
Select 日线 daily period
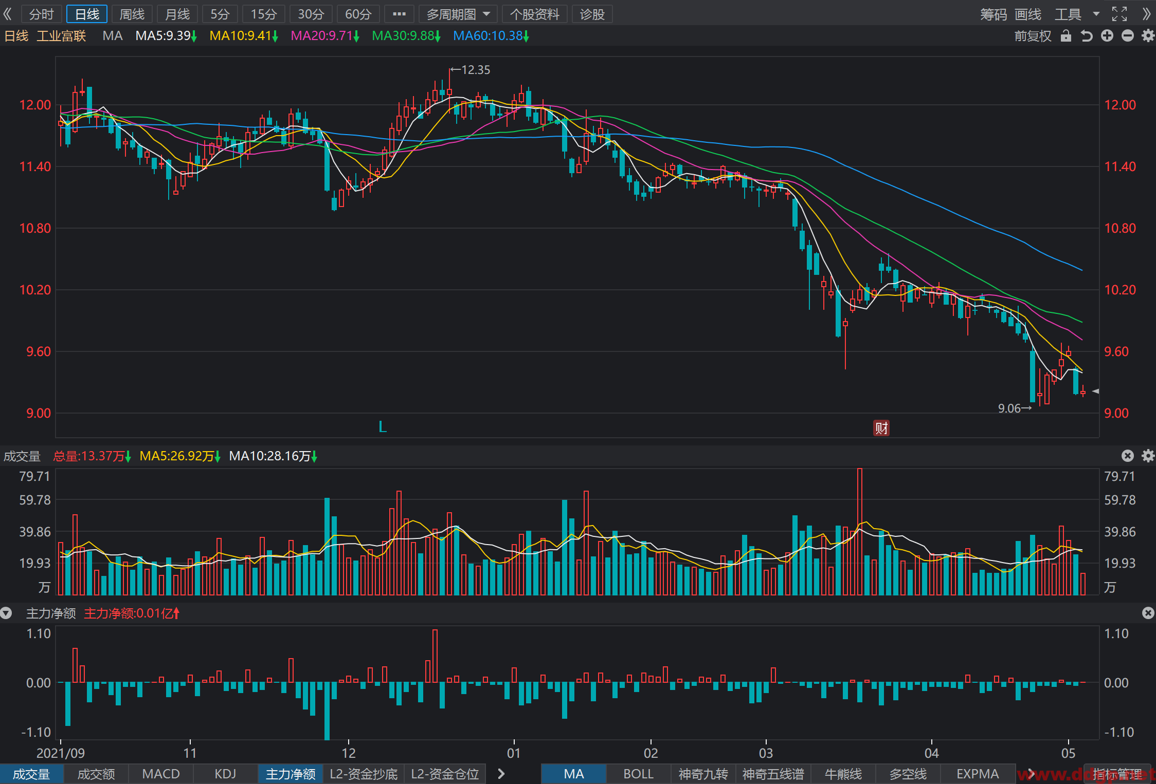click(x=87, y=14)
